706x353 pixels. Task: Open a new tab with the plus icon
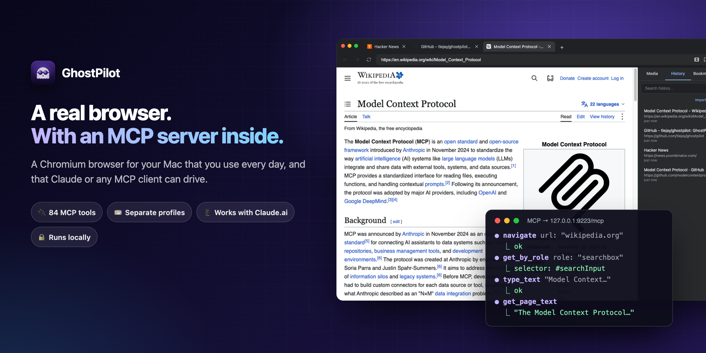[562, 47]
